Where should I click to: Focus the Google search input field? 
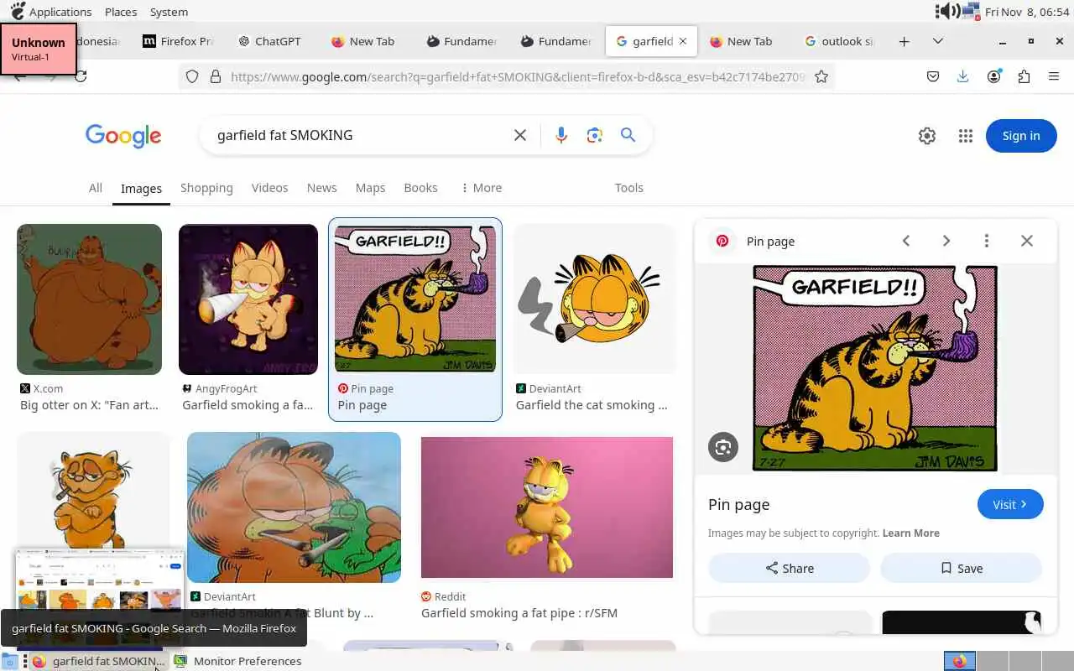(361, 135)
